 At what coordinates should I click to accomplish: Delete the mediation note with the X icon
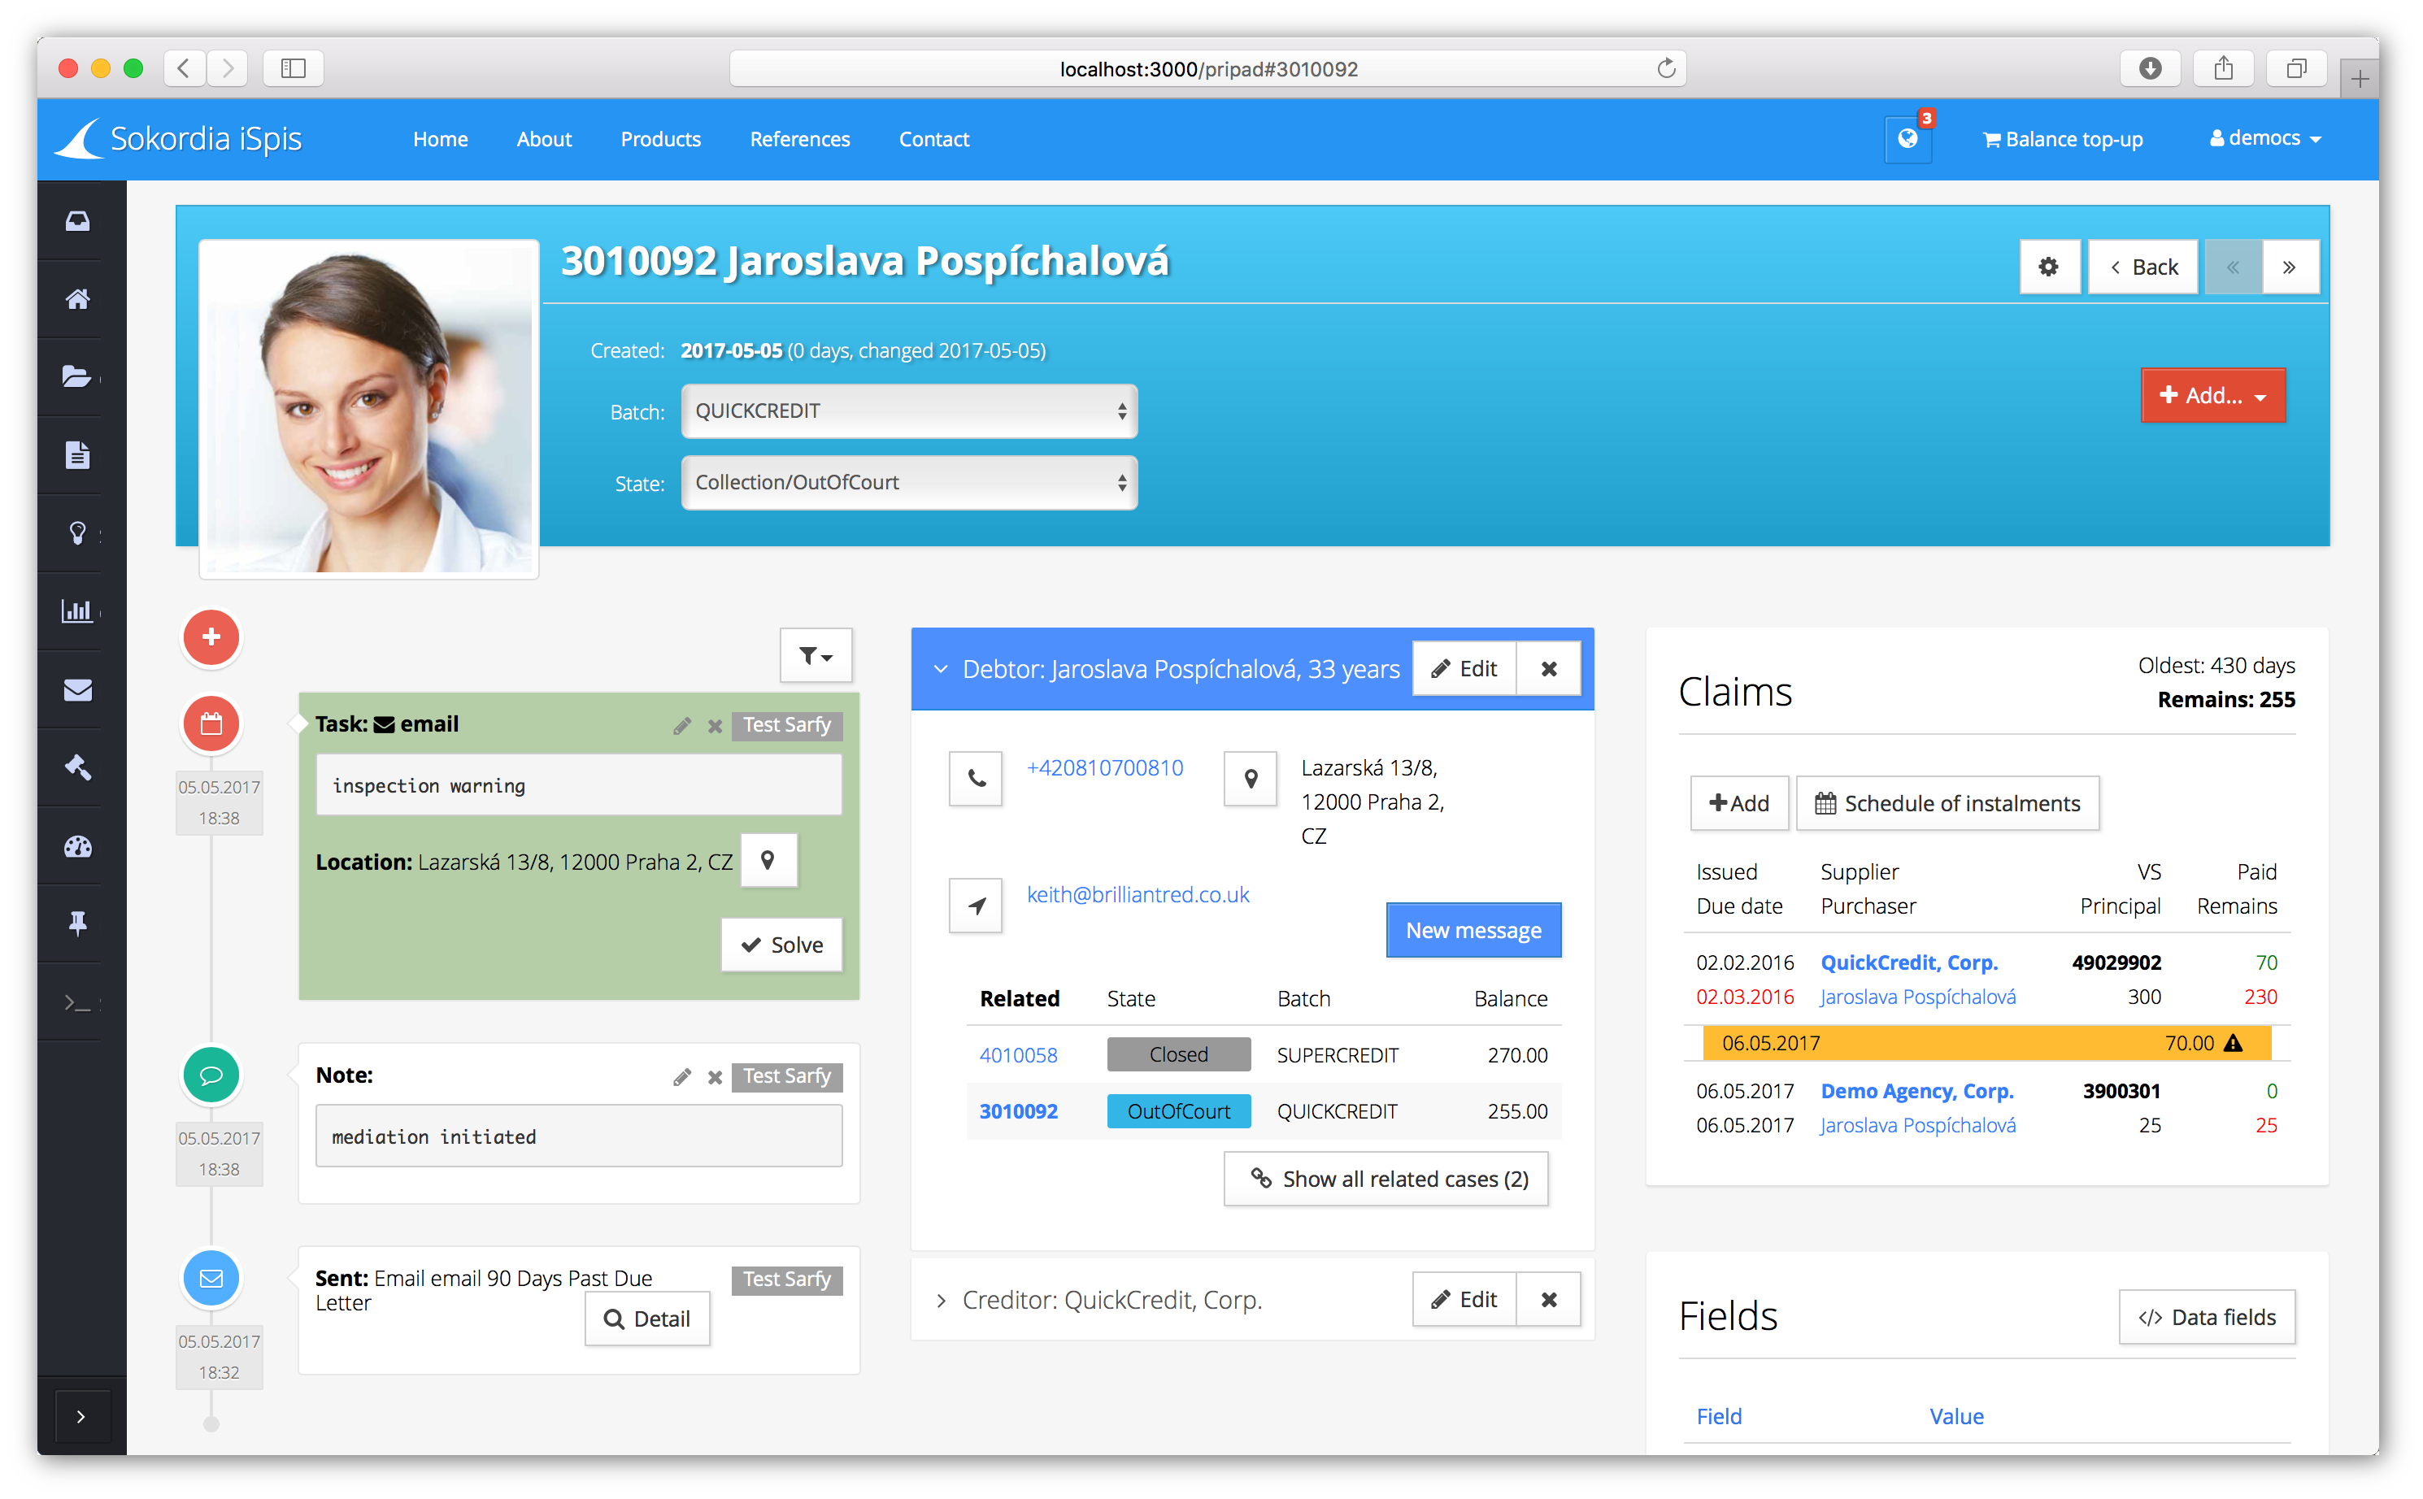(x=715, y=1076)
